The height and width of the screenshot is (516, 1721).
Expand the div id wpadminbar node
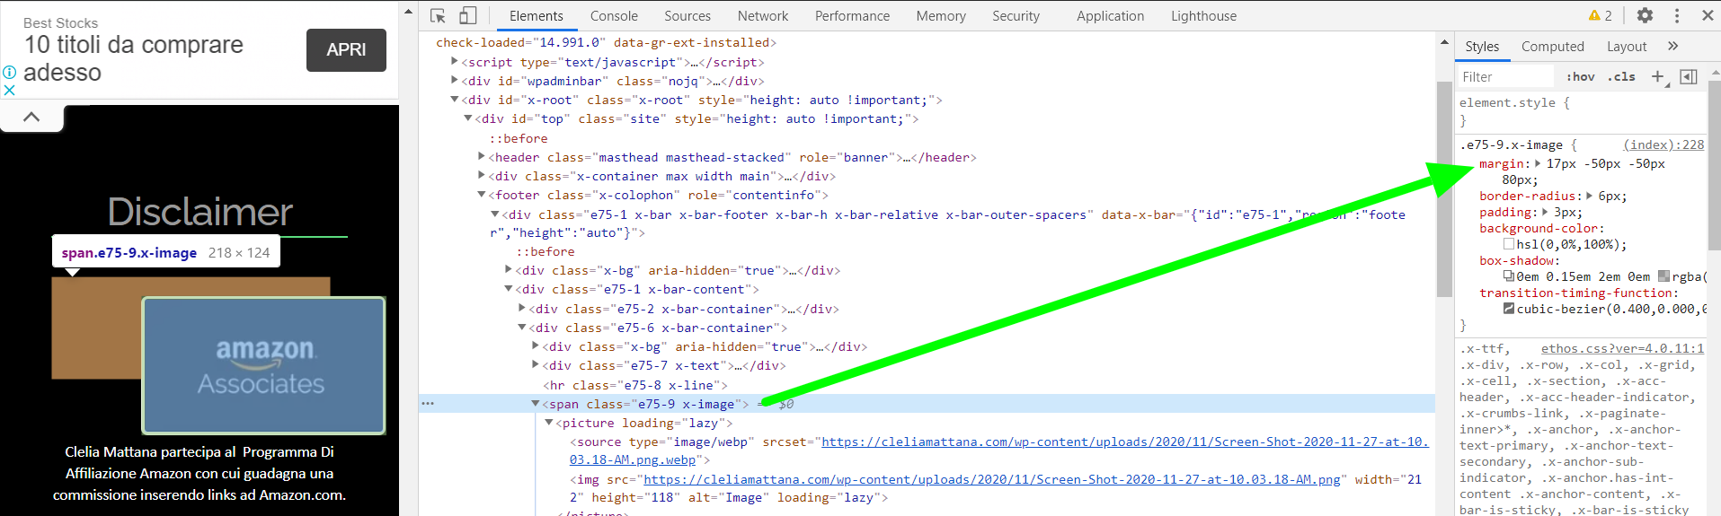pos(455,81)
